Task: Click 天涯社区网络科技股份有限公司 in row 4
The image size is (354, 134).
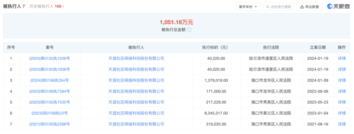Action: (136, 91)
